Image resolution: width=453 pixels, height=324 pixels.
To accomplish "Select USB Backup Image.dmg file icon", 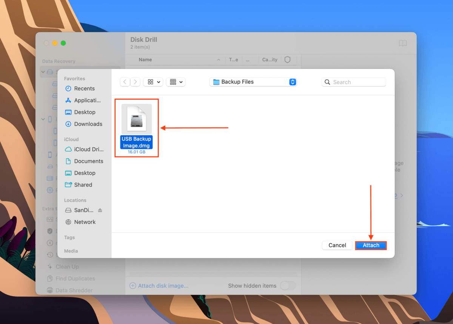I will [x=136, y=119].
